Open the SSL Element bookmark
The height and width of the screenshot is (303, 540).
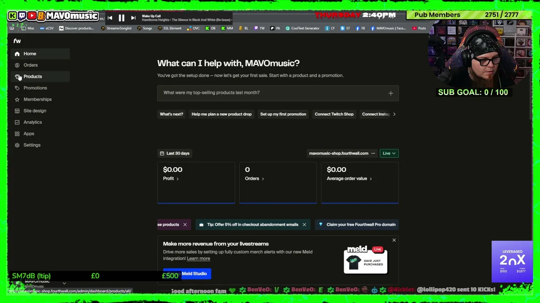click(x=170, y=28)
